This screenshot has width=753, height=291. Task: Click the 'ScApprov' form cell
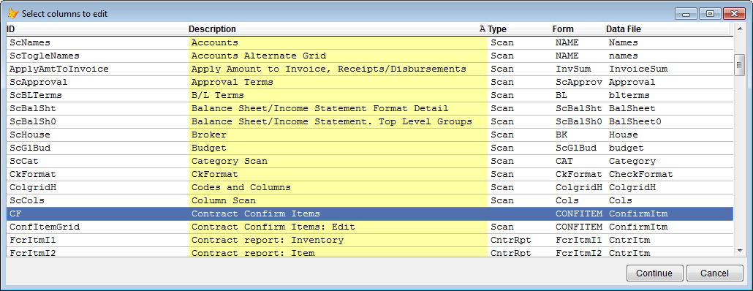point(579,82)
